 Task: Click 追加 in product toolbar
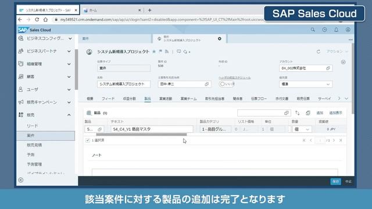click(320, 113)
